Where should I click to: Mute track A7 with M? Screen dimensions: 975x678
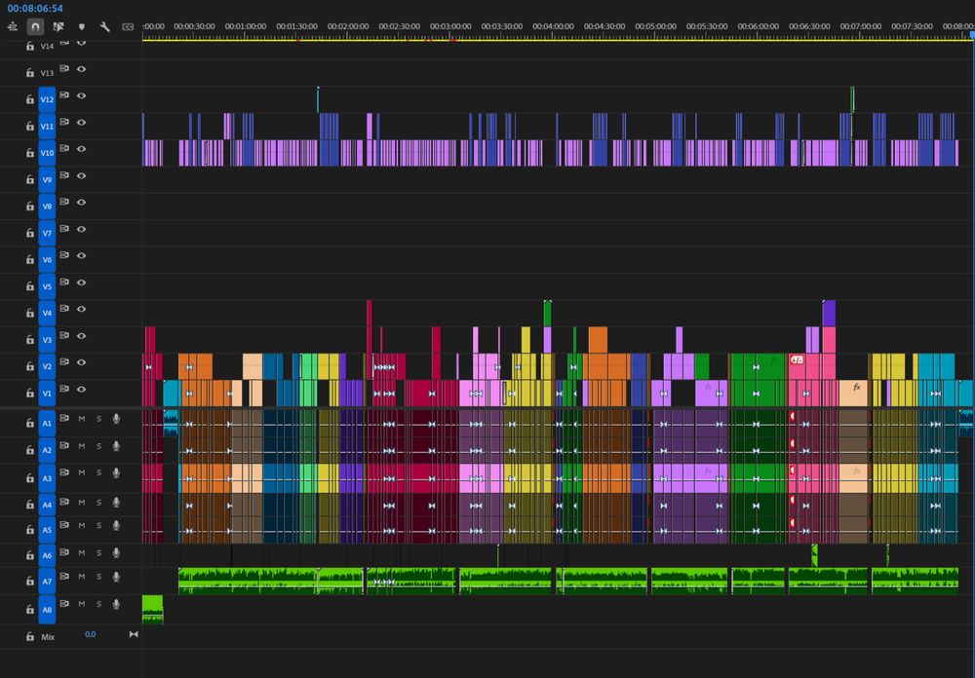coord(82,577)
